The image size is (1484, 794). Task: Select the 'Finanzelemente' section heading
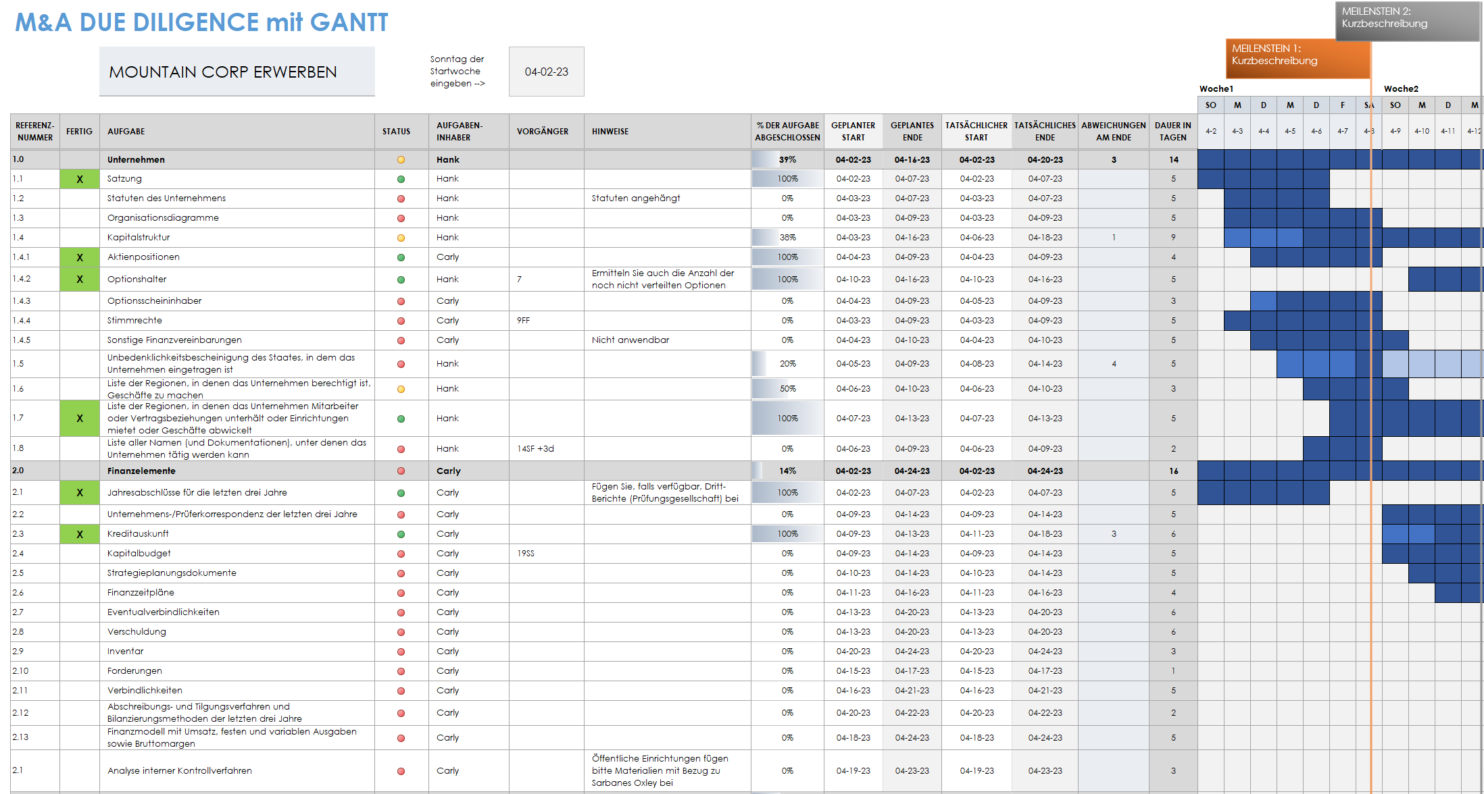click(x=141, y=471)
